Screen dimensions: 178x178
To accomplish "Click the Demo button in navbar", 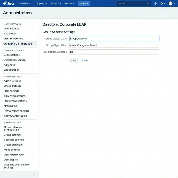I will [x=83, y=4].
